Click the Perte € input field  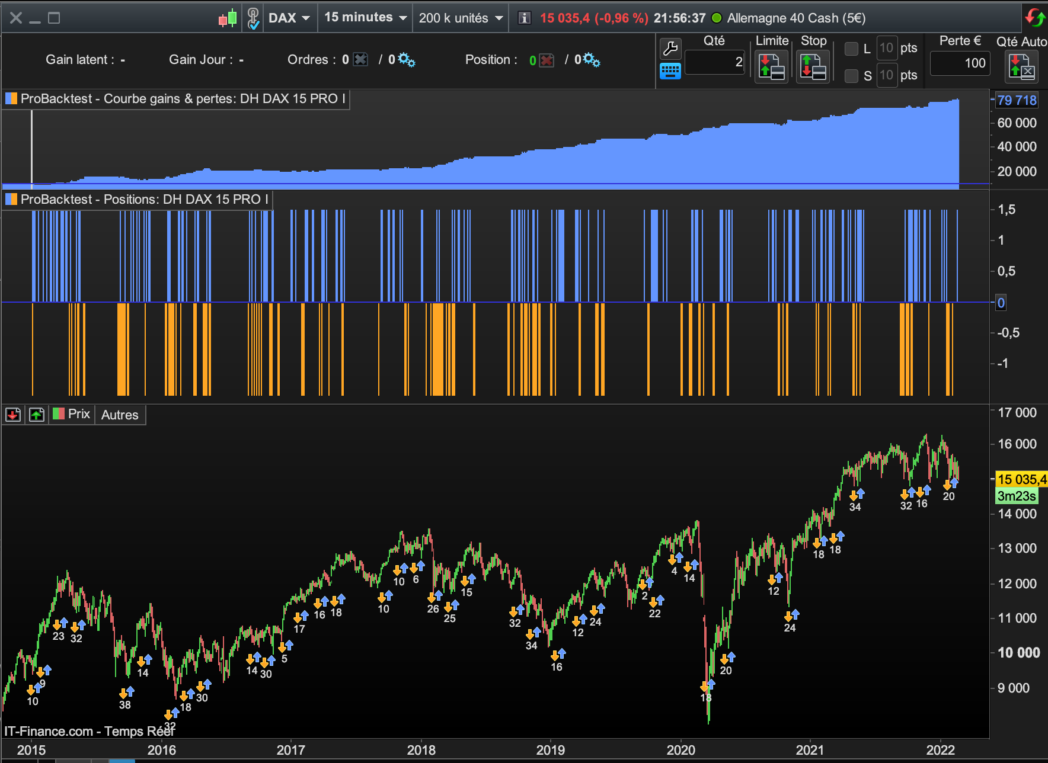(x=960, y=63)
